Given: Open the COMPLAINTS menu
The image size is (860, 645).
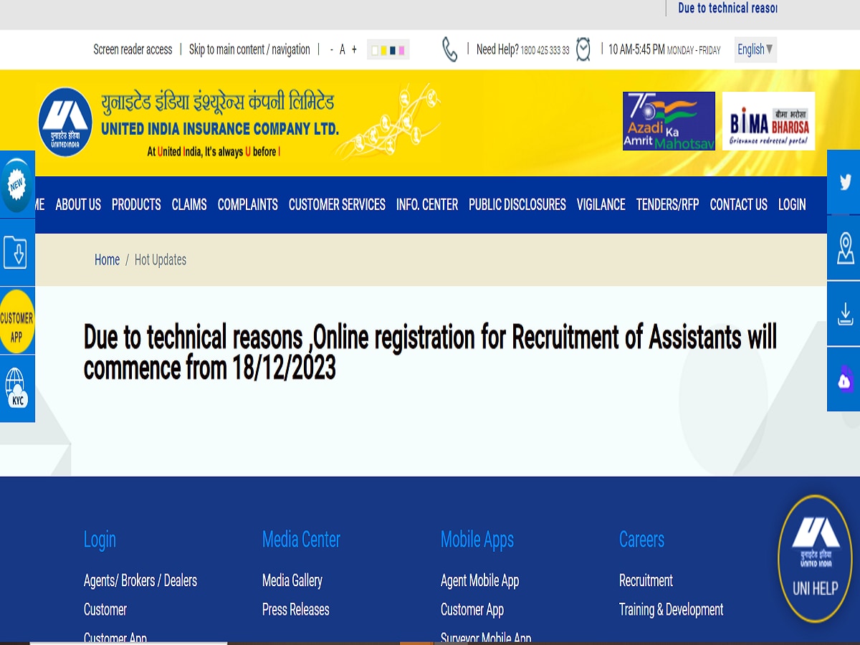Looking at the screenshot, I should (x=248, y=204).
